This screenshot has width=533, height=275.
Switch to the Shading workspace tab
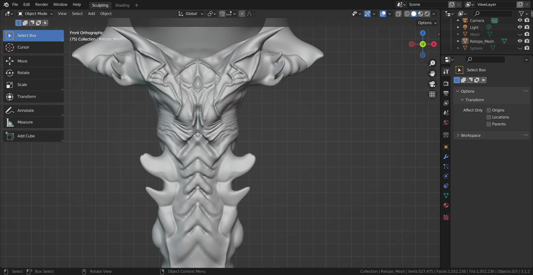pos(122,5)
